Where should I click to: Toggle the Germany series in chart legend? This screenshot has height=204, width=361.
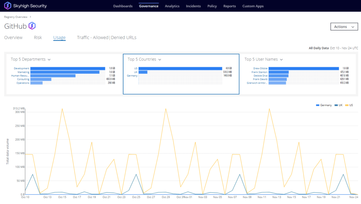coord(324,105)
